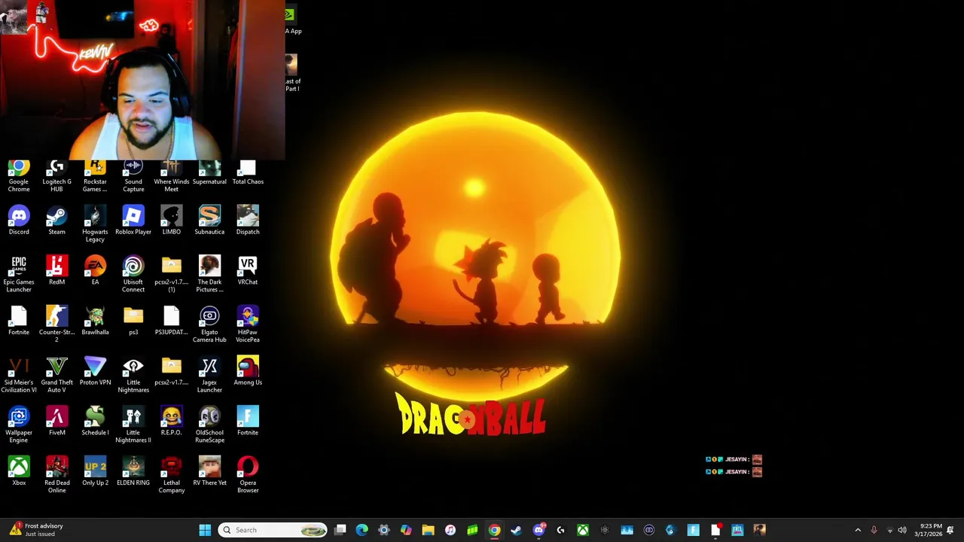Open the volume control in tray
Image resolution: width=964 pixels, height=542 pixels.
[x=902, y=530]
